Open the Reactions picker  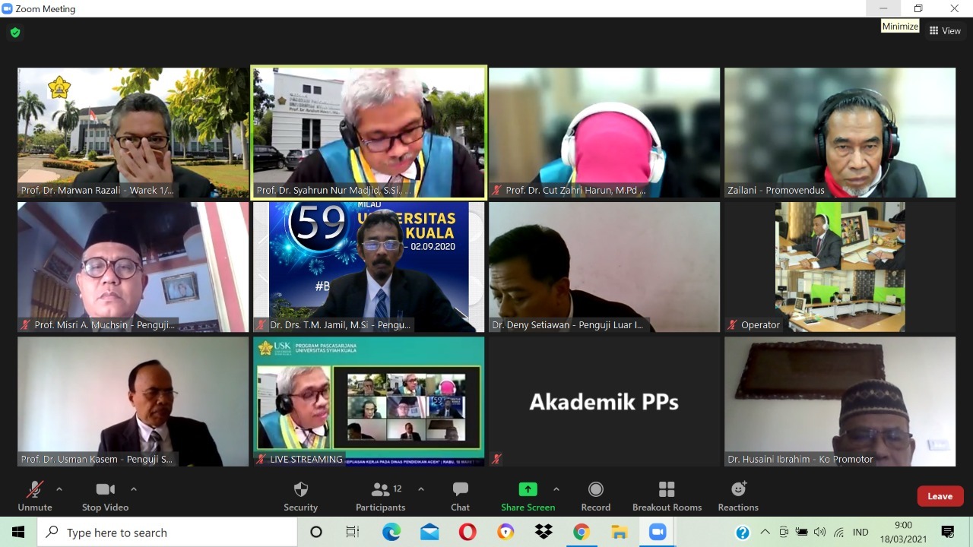click(737, 496)
